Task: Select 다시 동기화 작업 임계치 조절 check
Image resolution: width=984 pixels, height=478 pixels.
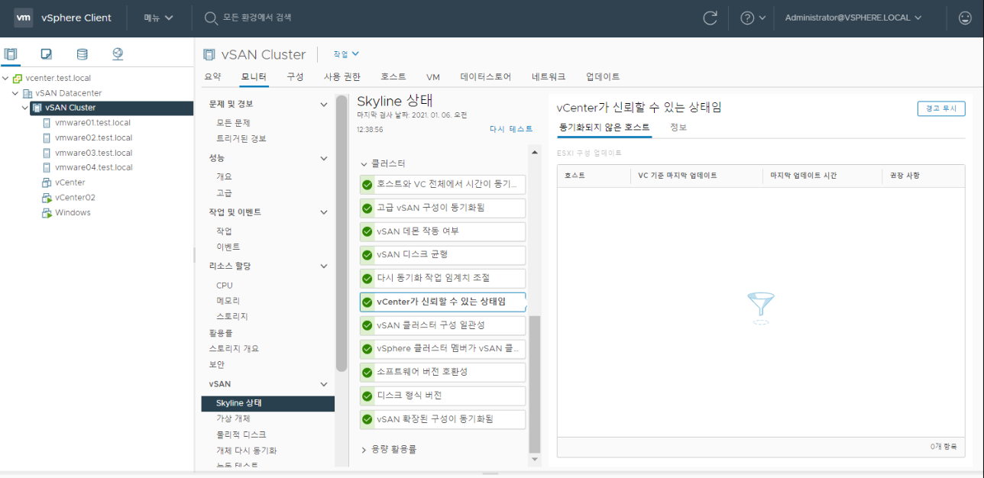Action: point(442,279)
